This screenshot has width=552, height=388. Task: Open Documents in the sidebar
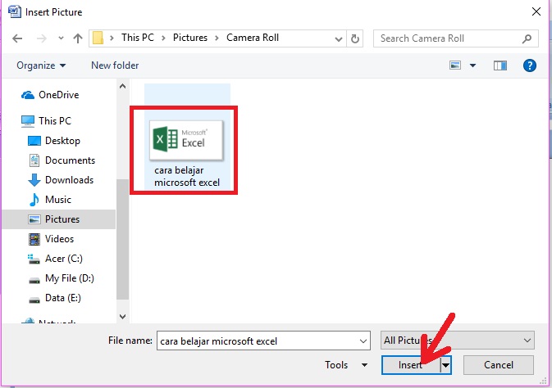pos(70,160)
